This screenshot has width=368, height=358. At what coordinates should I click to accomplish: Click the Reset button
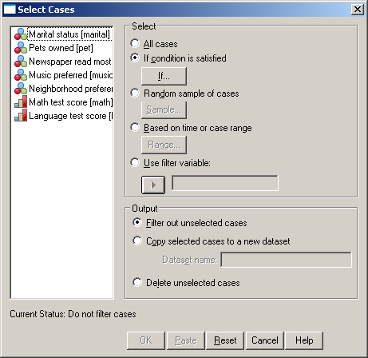(x=225, y=340)
